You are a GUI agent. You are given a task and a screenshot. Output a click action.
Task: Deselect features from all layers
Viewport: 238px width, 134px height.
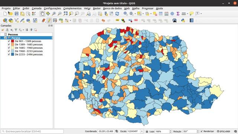tap(155, 14)
